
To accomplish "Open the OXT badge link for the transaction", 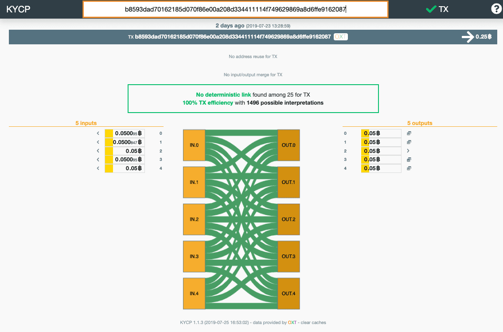I will (x=340, y=36).
